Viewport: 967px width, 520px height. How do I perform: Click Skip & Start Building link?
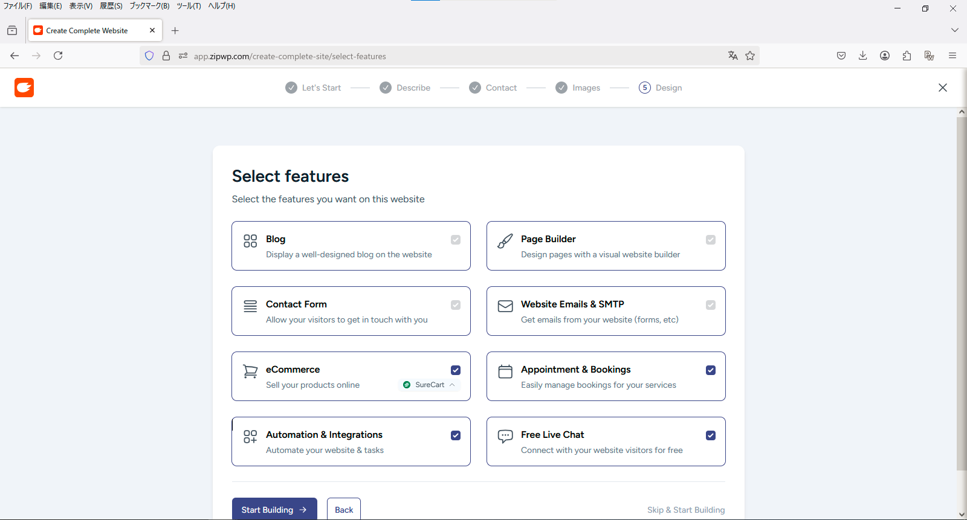[x=686, y=510]
